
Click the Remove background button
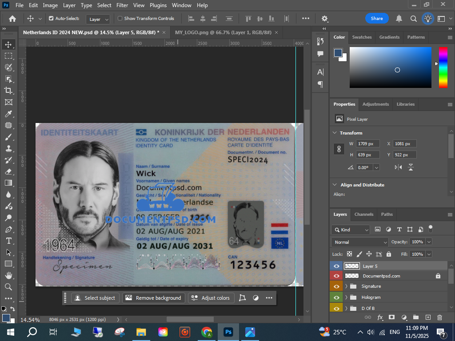[153, 298]
